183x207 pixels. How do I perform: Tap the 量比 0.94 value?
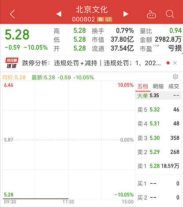pos(176,31)
